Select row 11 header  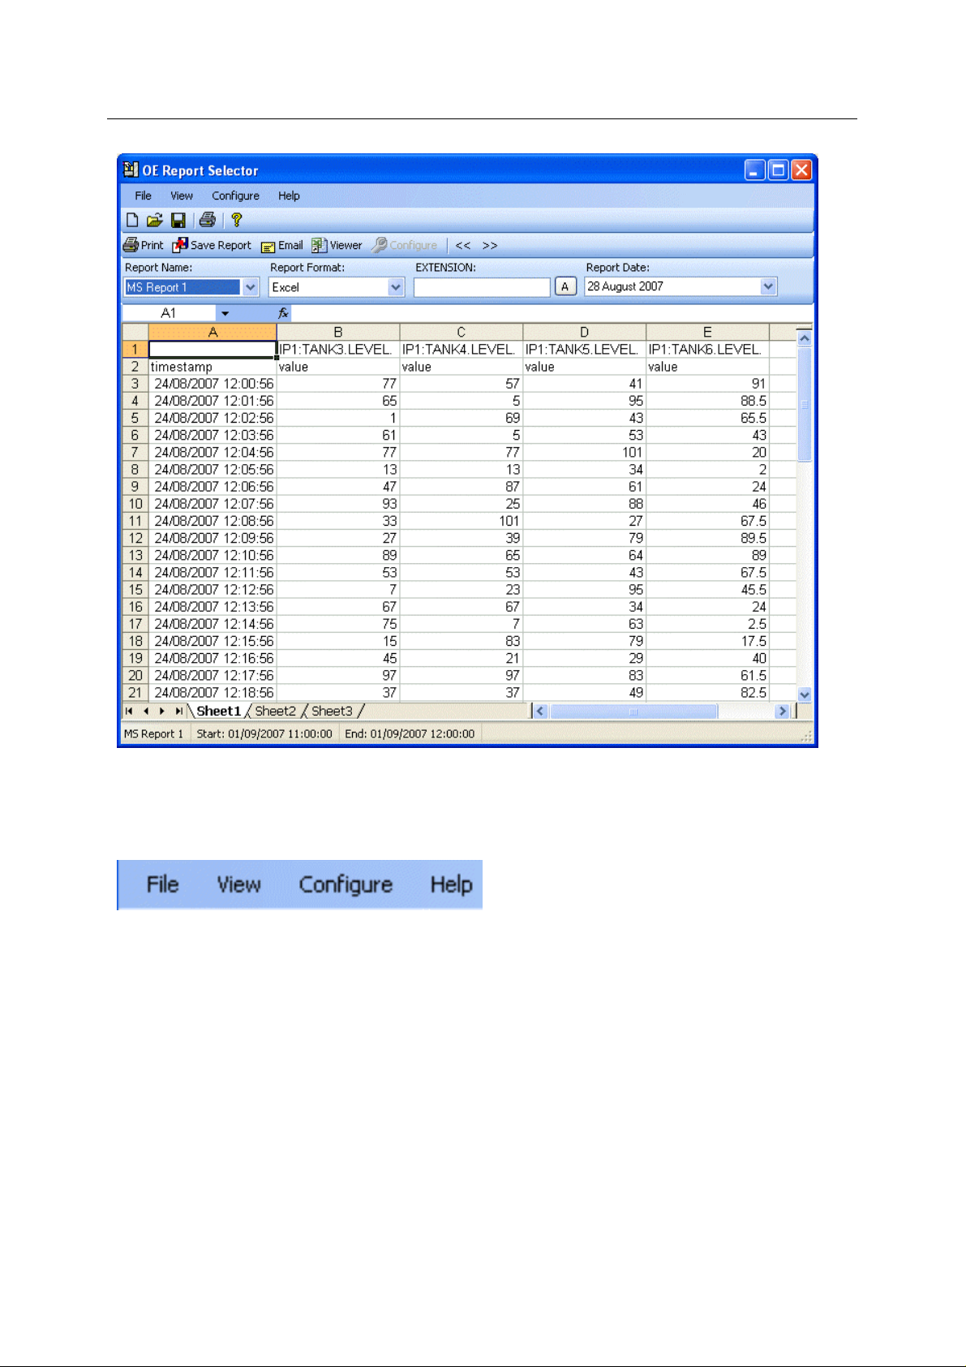[x=135, y=521]
